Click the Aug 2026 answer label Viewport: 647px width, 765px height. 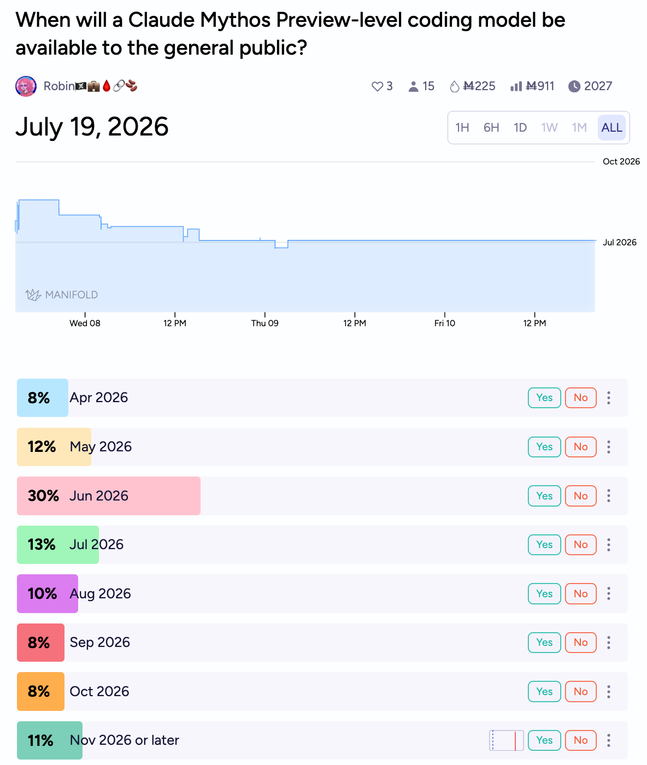(x=101, y=593)
